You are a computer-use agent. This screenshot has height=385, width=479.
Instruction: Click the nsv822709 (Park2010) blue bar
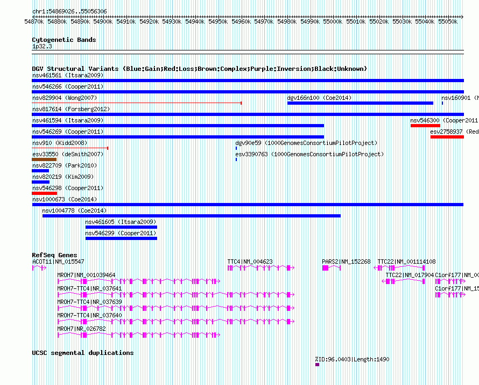(40, 171)
